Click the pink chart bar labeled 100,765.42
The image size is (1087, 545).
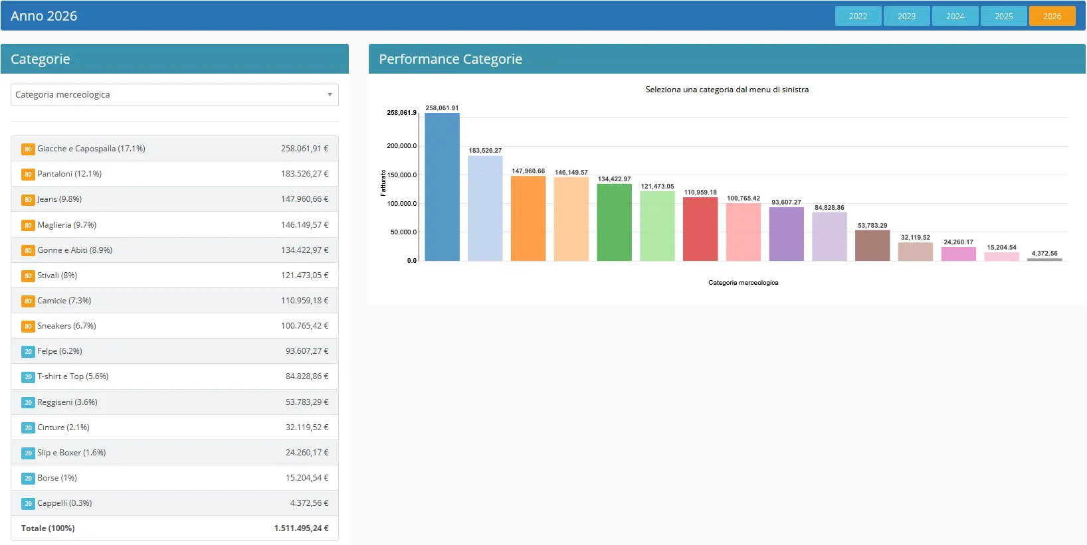point(743,232)
